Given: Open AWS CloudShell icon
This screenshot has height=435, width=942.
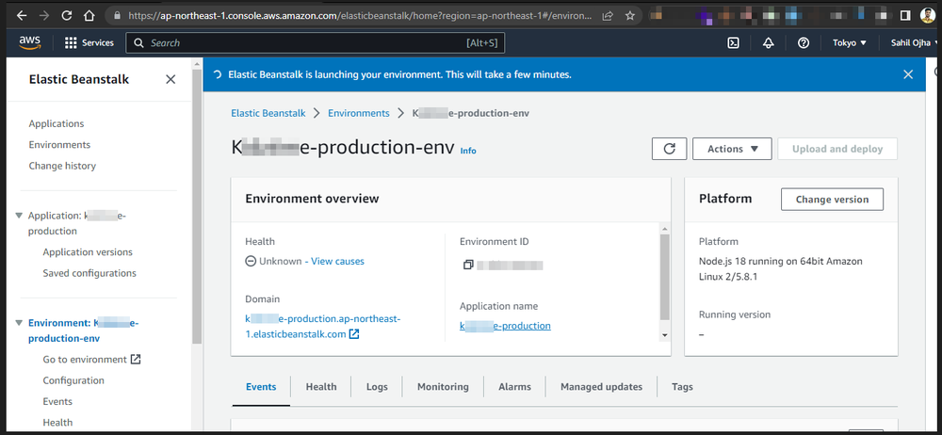Looking at the screenshot, I should click(x=733, y=42).
